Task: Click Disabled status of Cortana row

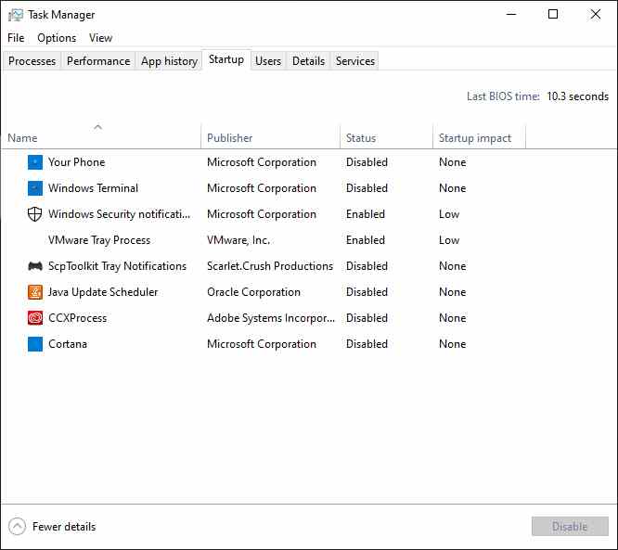Action: [367, 344]
